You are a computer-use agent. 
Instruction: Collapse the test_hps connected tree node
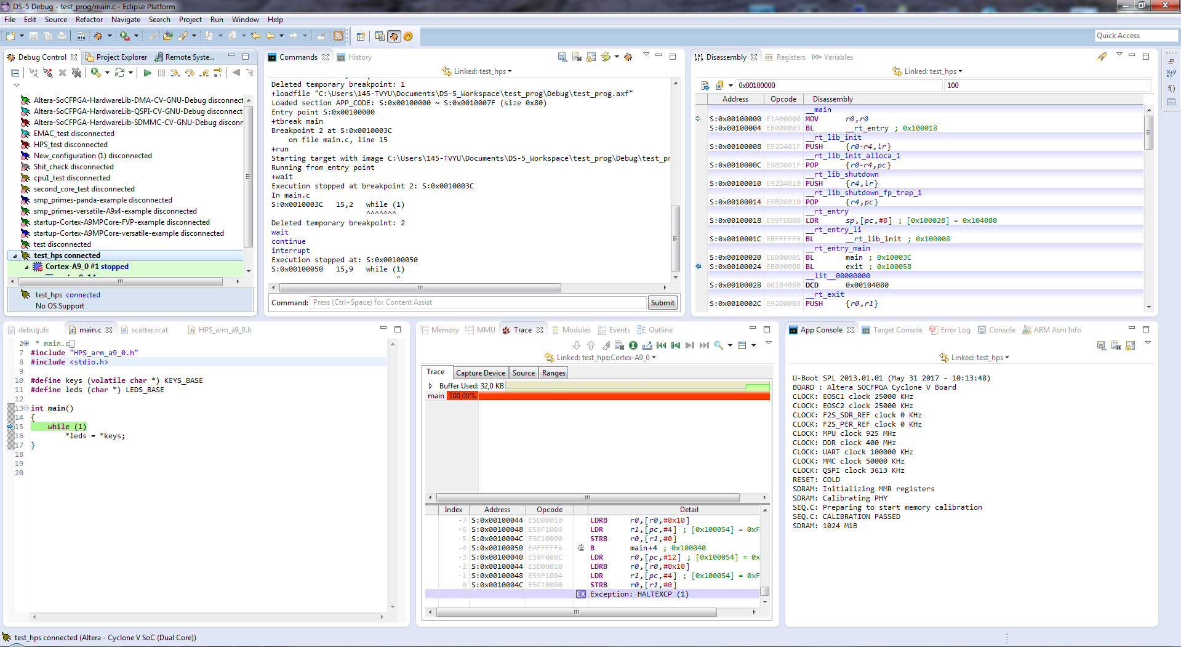(15, 255)
